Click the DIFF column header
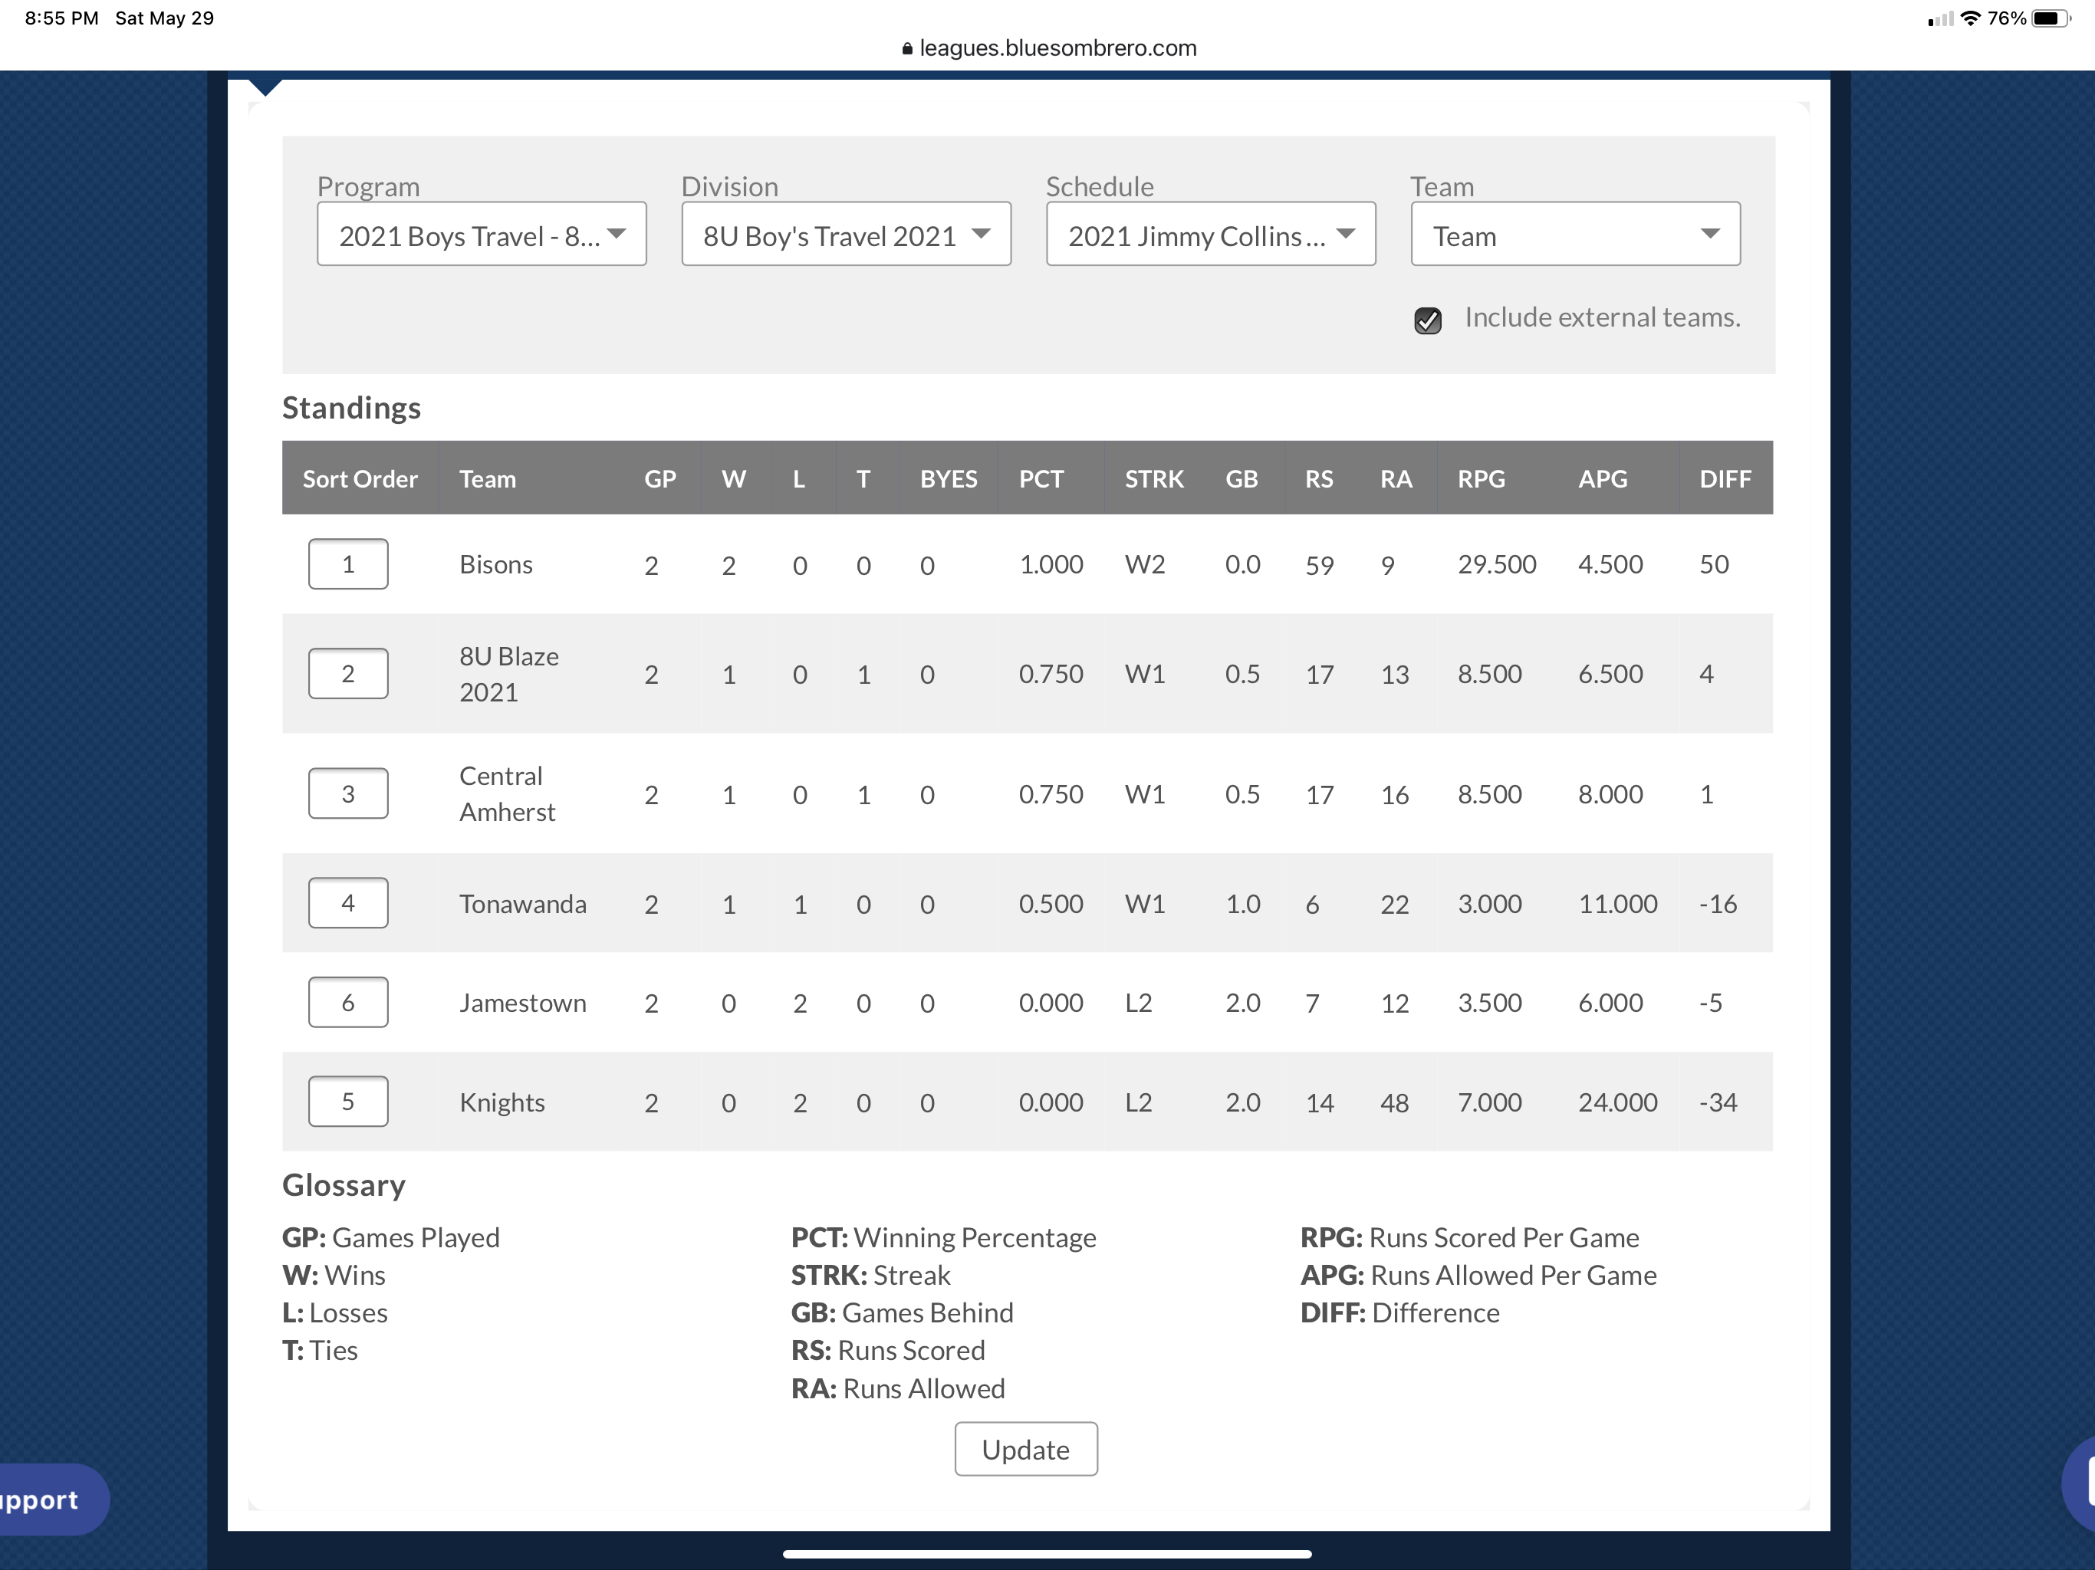Viewport: 2095px width, 1570px height. [1725, 479]
